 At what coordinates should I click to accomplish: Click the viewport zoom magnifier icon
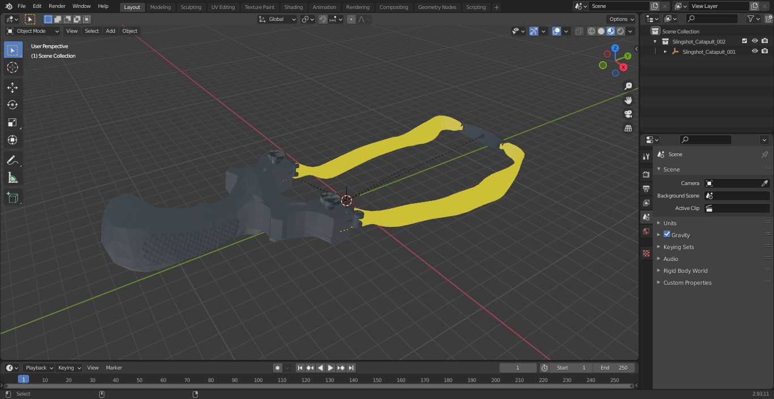pos(628,86)
